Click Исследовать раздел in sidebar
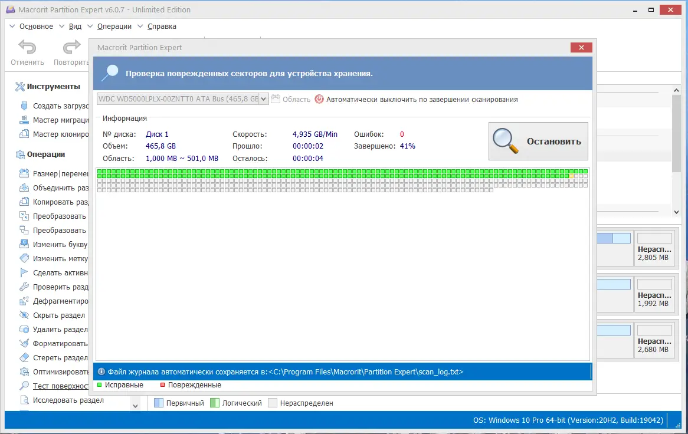Screen dimensions: 688x434 coord(68,400)
